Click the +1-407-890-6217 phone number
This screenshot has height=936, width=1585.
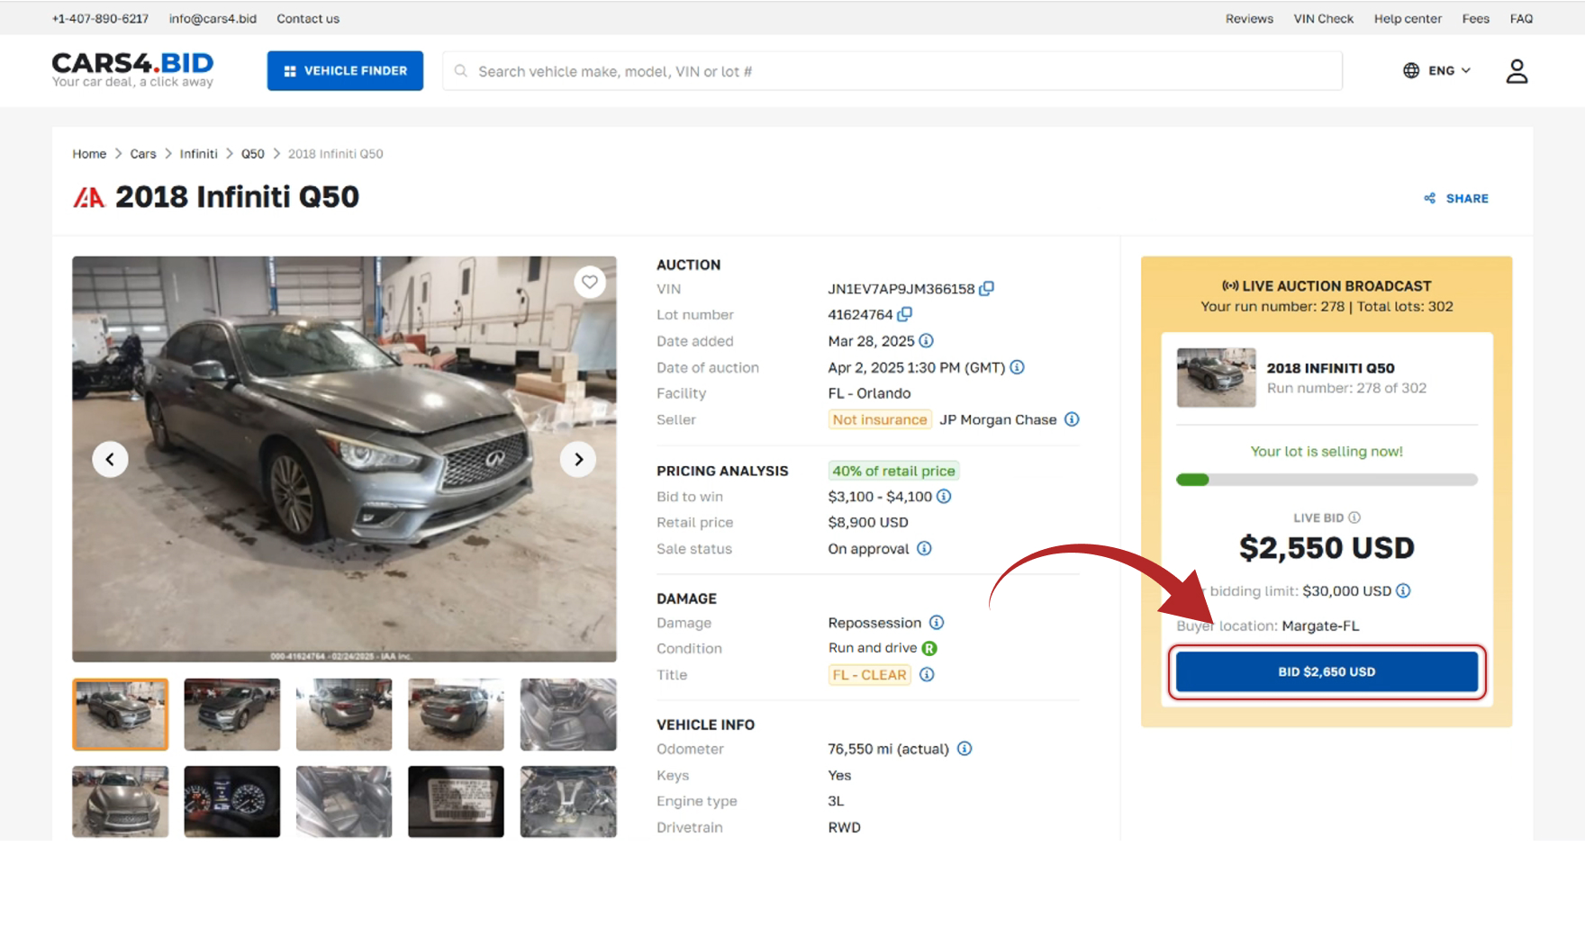(100, 19)
